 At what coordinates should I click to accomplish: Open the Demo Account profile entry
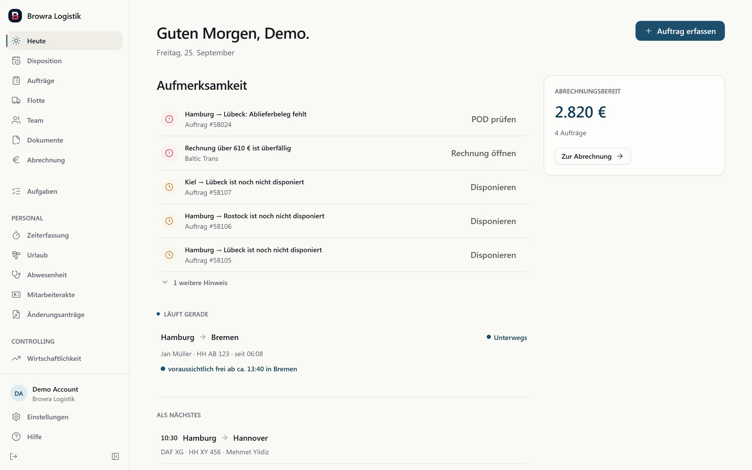64,394
